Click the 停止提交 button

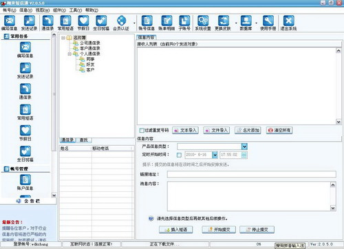click(x=257, y=230)
